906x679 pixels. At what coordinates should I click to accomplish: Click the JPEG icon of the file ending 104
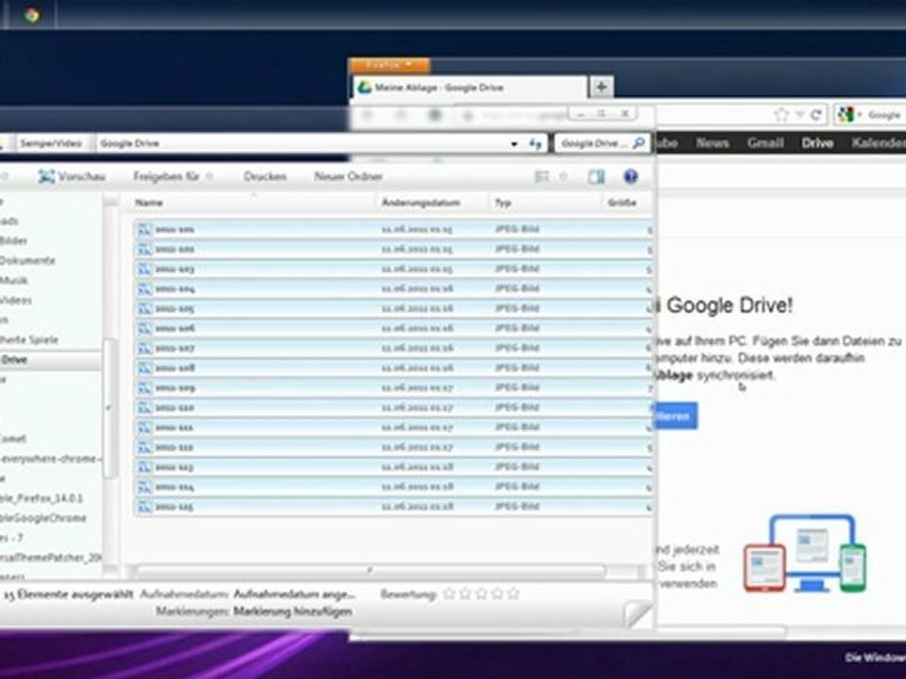click(x=143, y=289)
